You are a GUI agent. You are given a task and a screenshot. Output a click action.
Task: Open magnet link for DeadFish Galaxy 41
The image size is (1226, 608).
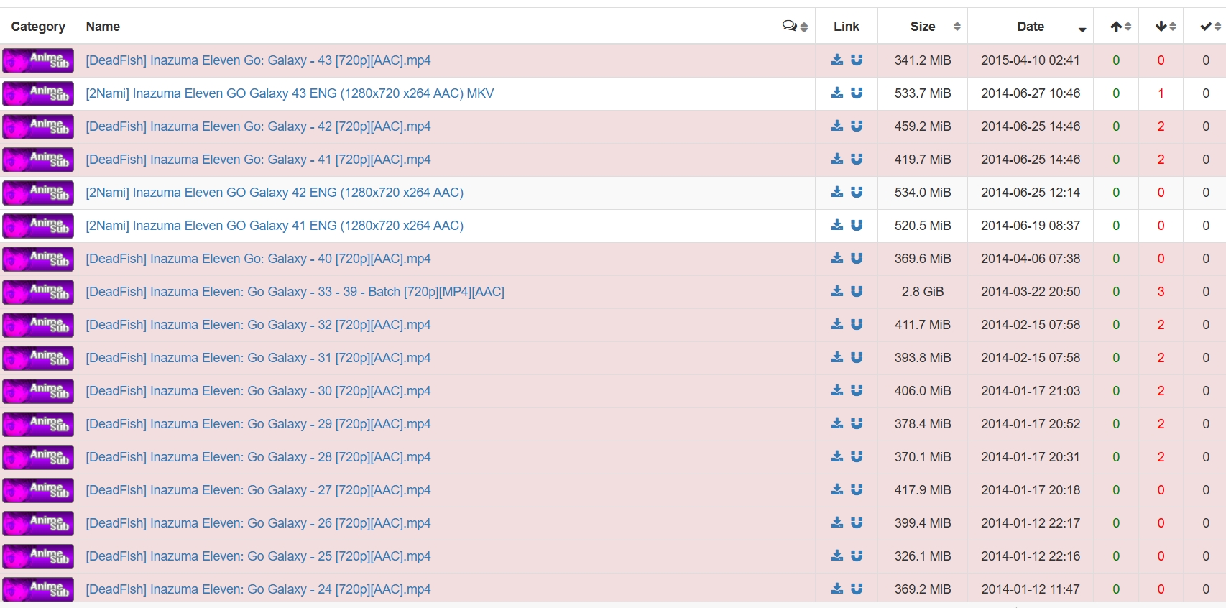[x=857, y=159]
